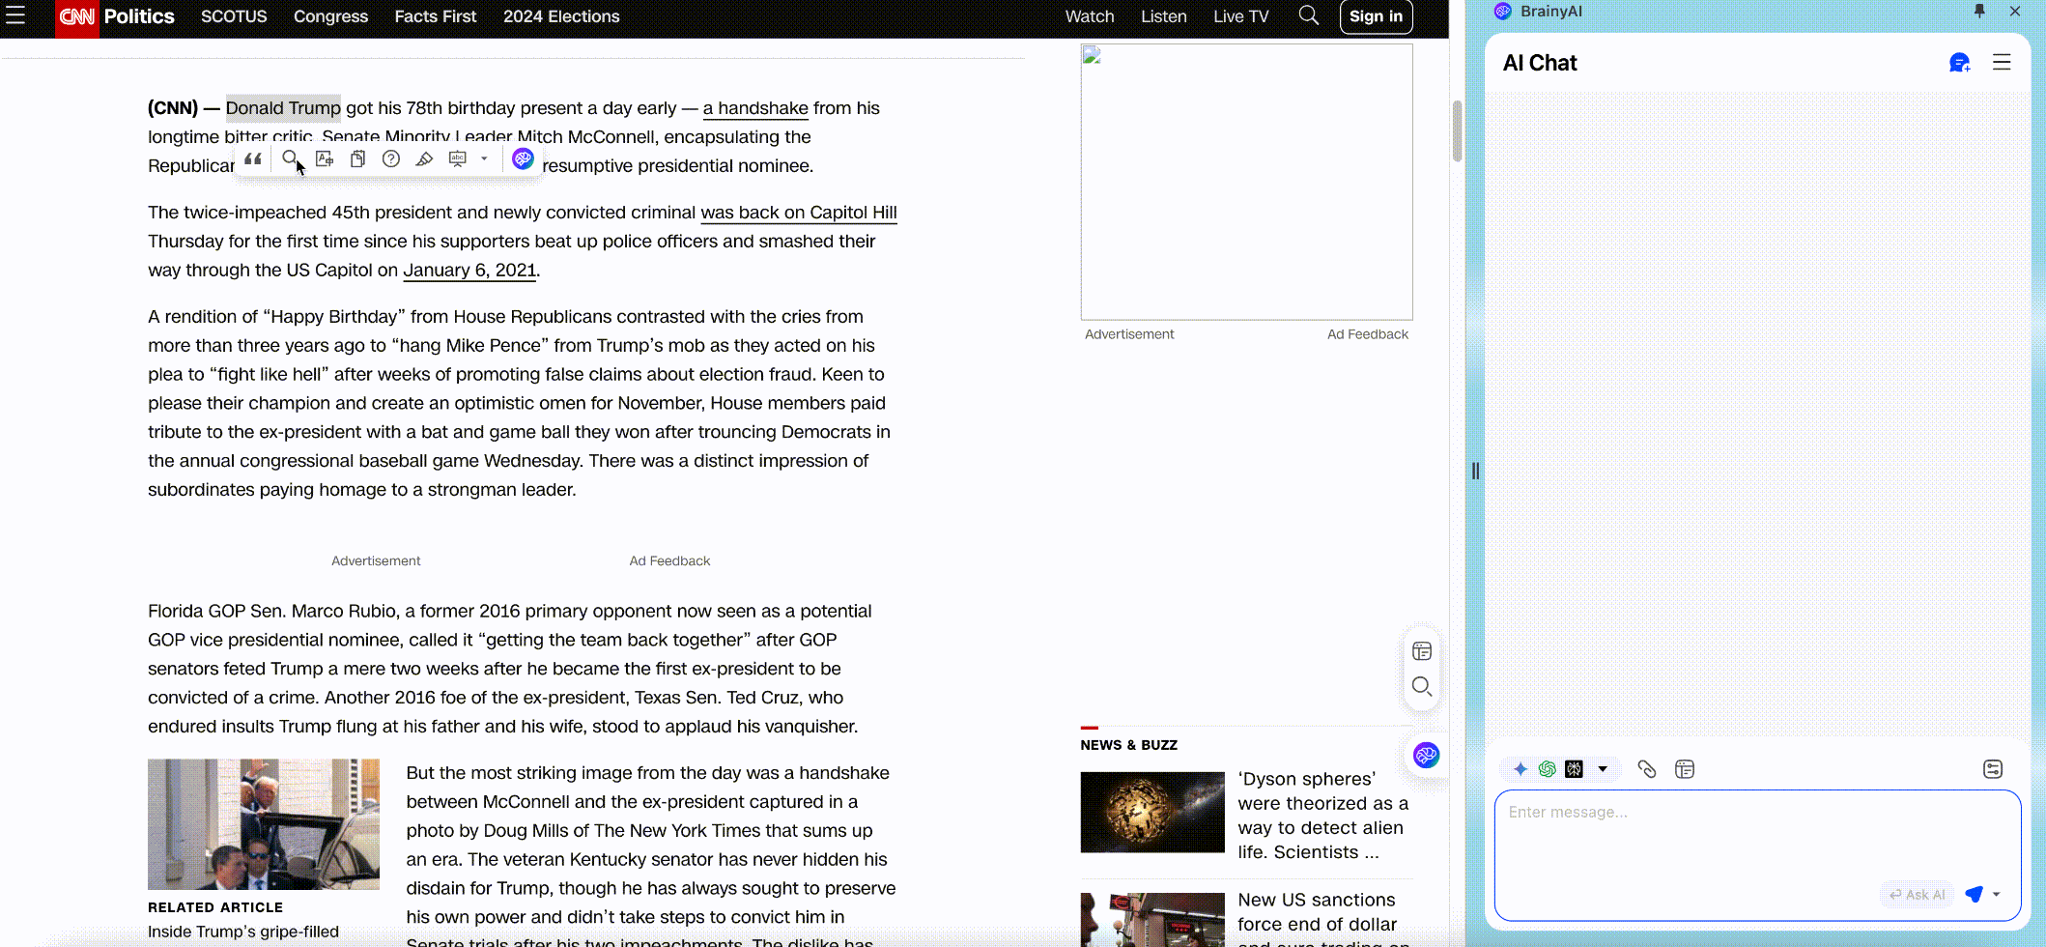Click the sidebar advertisement box
This screenshot has height=947, width=2046.
pyautogui.click(x=1247, y=182)
